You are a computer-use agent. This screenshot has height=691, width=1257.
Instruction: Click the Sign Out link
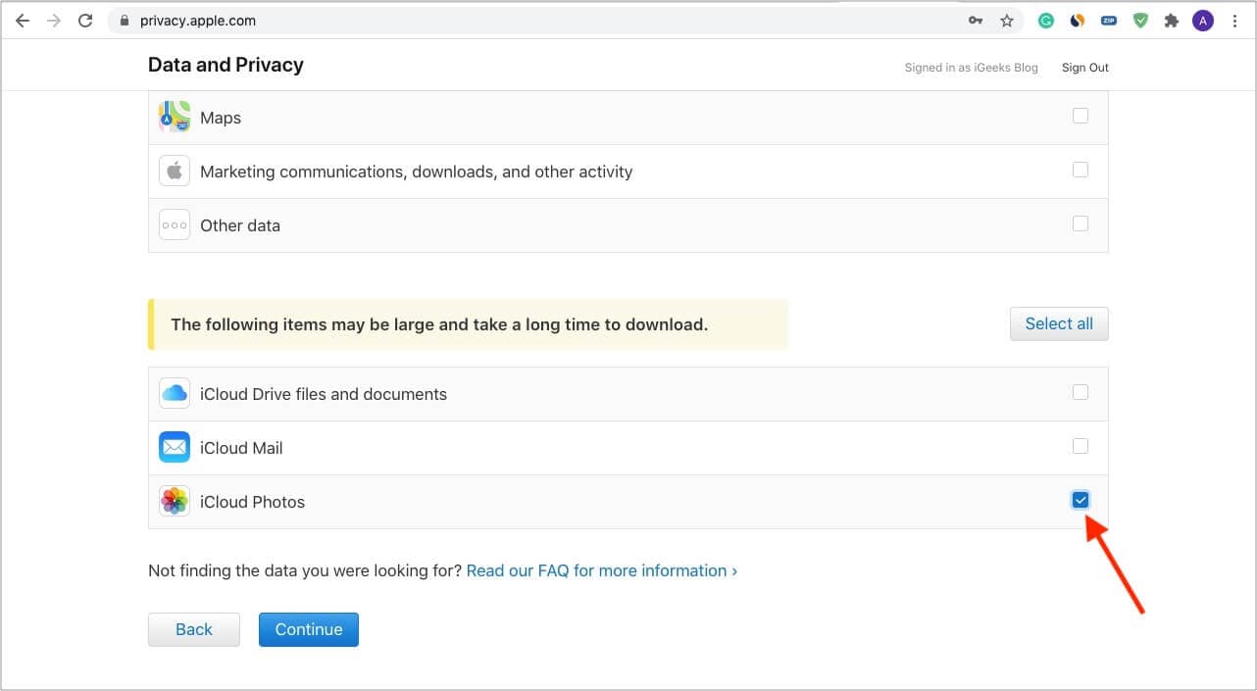[1085, 68]
